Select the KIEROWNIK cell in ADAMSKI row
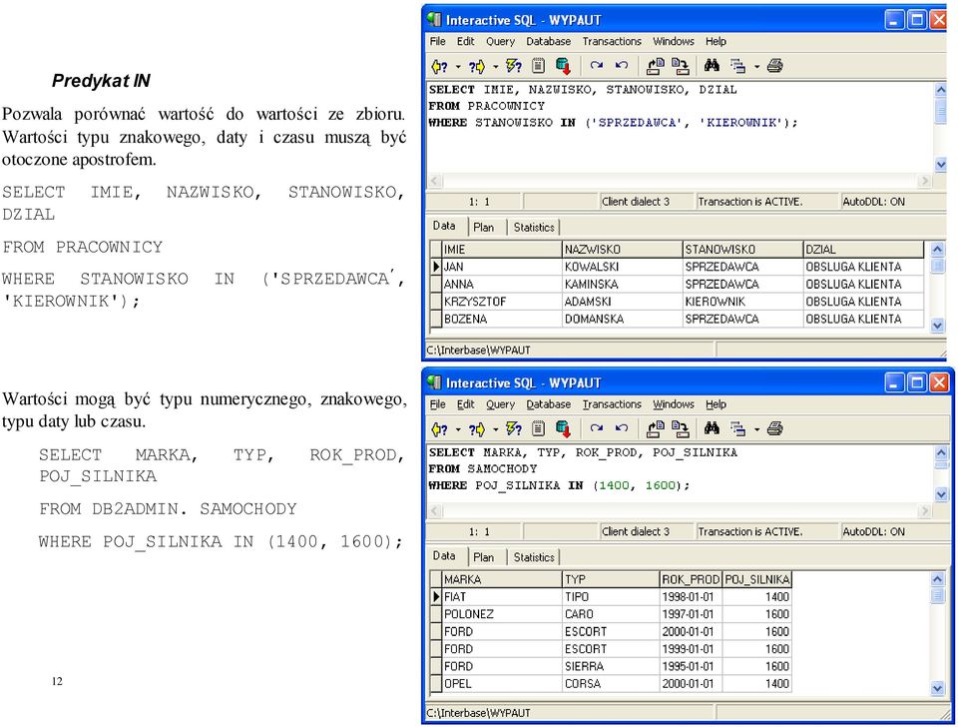 (742, 302)
